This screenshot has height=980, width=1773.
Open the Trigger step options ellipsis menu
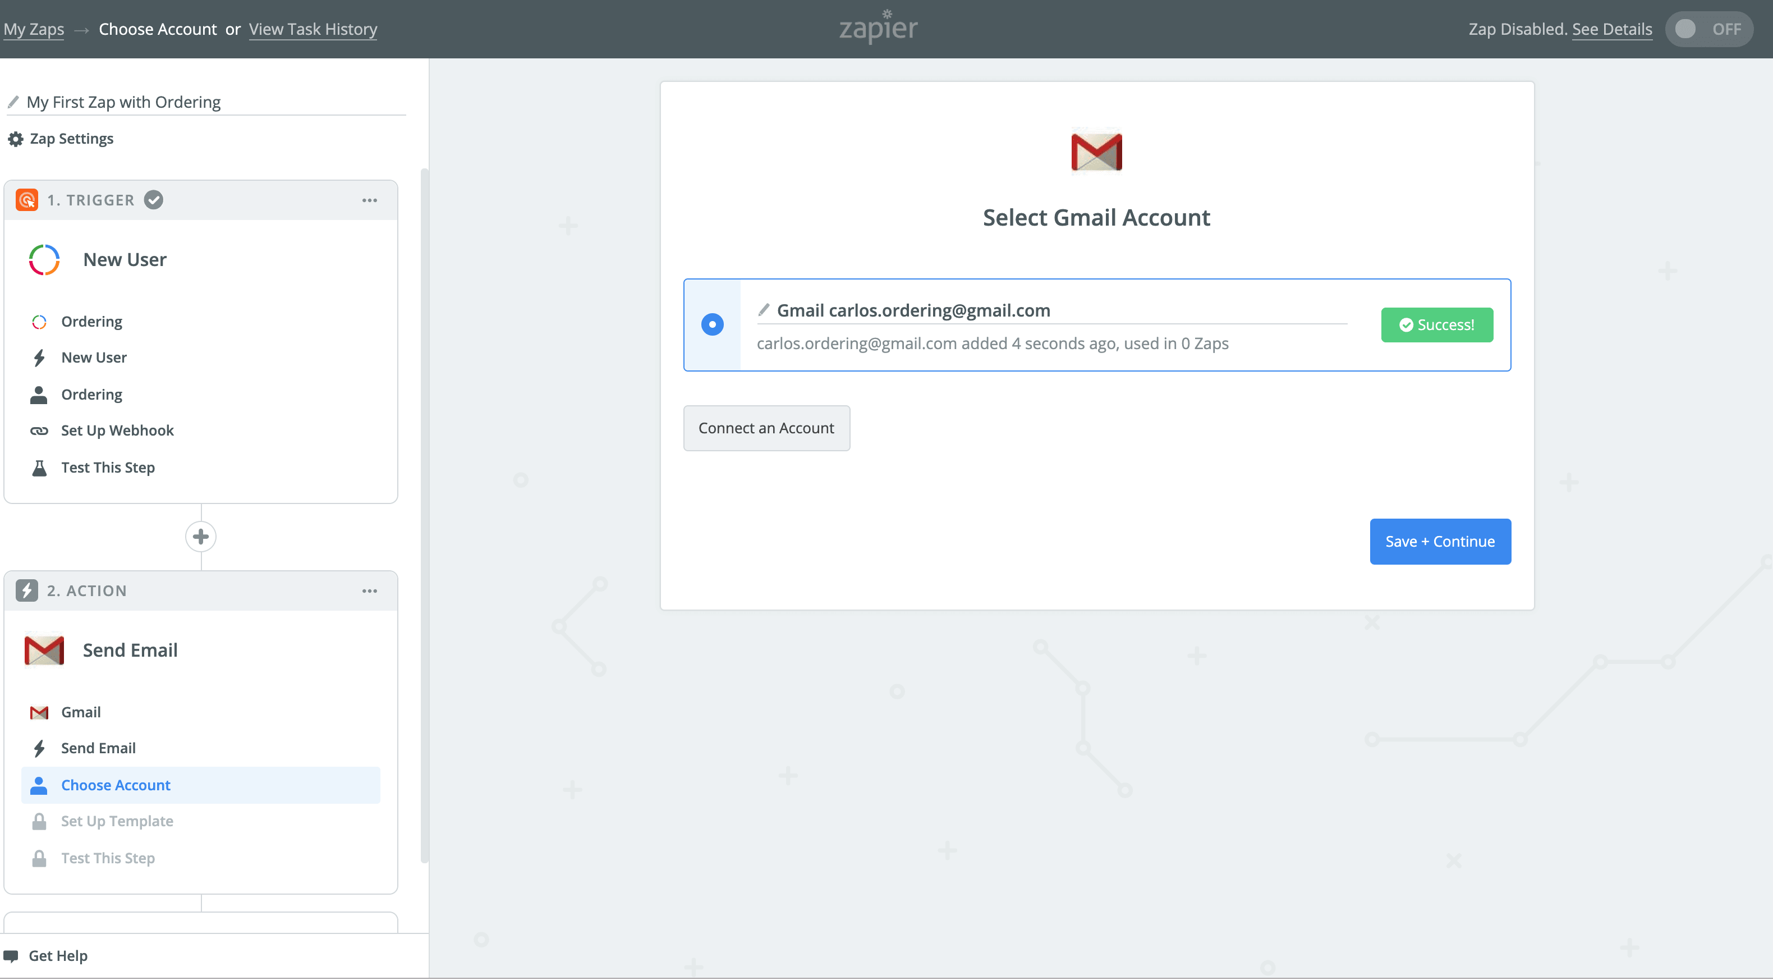pyautogui.click(x=370, y=200)
